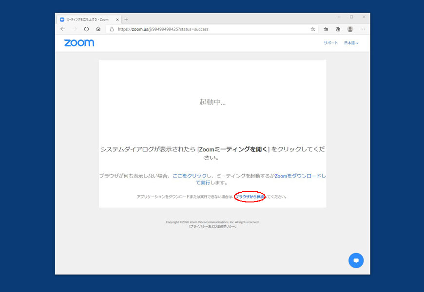The image size is (424, 292).
Task: Close the browser window
Action: 364,17
